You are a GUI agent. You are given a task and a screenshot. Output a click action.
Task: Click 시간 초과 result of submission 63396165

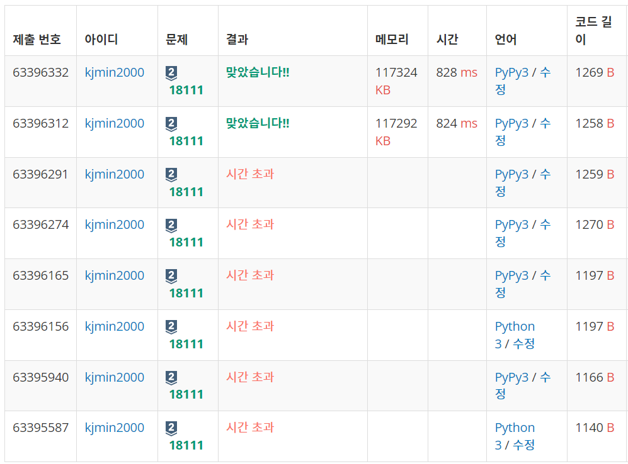tap(250, 275)
